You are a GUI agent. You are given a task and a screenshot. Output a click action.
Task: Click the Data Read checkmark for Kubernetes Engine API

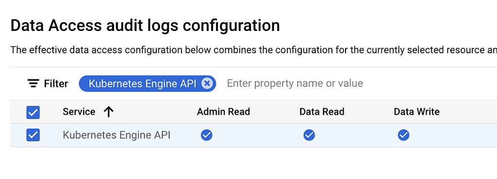coord(309,135)
